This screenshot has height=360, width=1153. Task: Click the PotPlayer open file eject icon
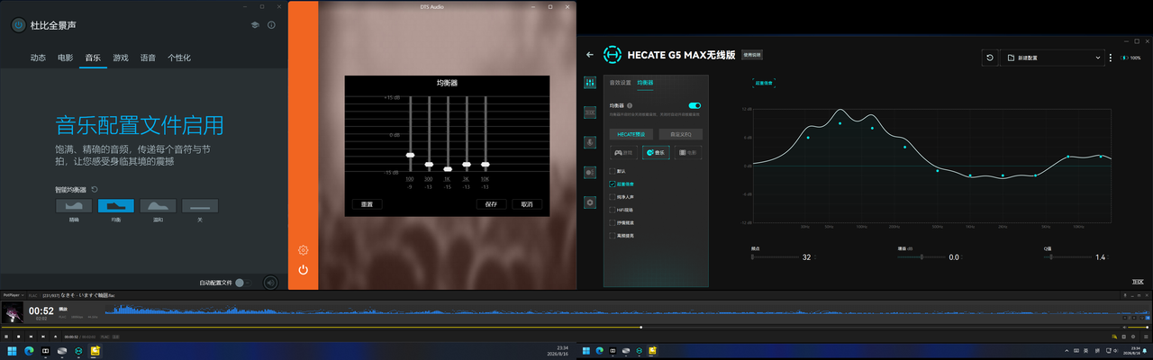[55, 337]
